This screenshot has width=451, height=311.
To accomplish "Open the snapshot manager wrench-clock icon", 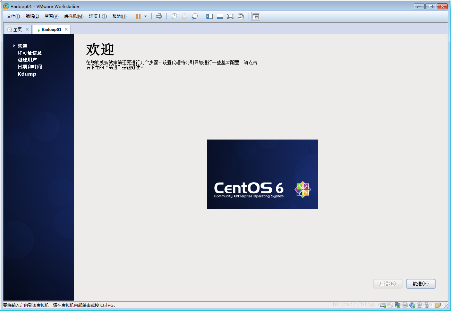I will coord(195,16).
